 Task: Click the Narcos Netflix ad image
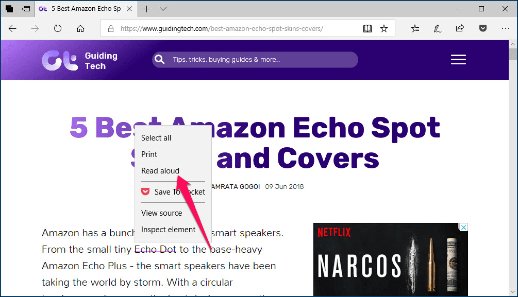391,259
